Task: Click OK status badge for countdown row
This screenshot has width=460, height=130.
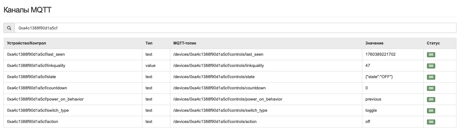Action: tap(431, 88)
